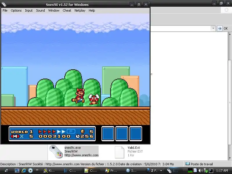Click the snes9x.exe controller file icon
This screenshot has height=174, width=232.
click(56, 151)
